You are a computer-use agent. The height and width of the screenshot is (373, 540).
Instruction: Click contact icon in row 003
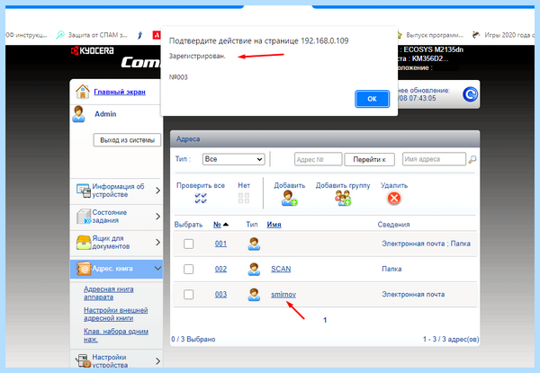coord(254,294)
